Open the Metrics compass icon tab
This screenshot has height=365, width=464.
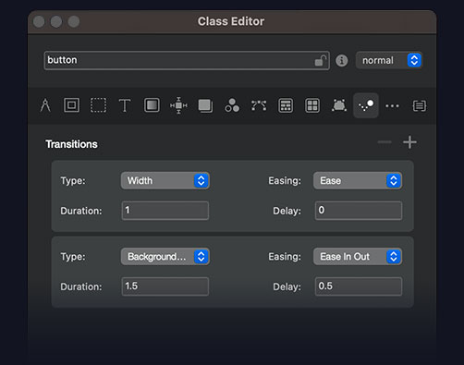[x=45, y=105]
